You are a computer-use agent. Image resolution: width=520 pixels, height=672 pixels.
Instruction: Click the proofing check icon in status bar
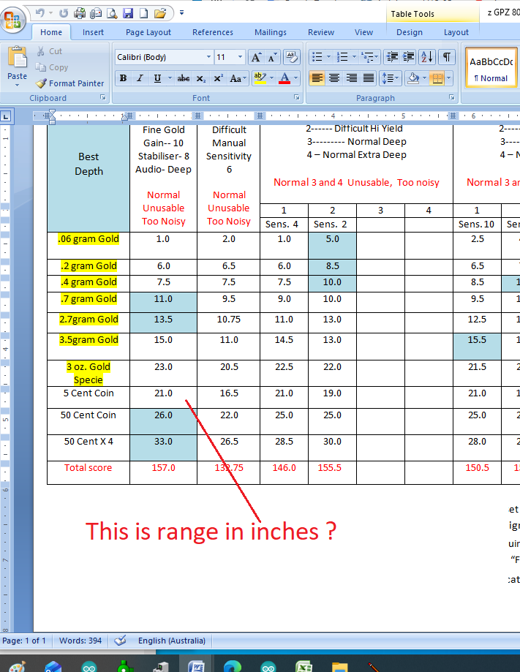(x=120, y=641)
